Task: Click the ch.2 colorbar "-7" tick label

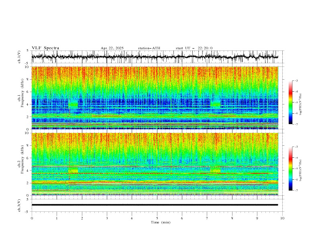Action: coord(296,190)
